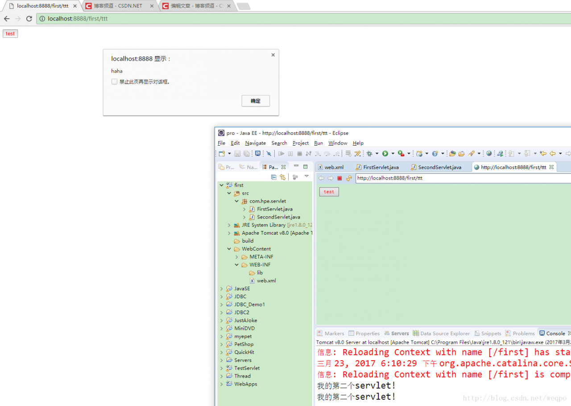Click the Eclipse internal browser URL field

coord(463,178)
